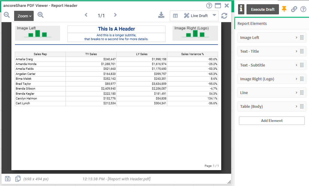Click the info icon beside Execute Draft
309x186 pixels.
tap(241, 9)
